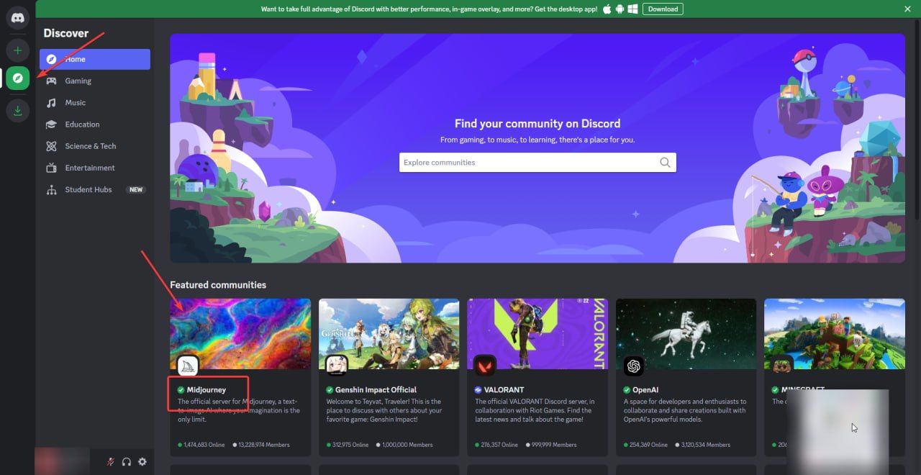Click verified badge next to Genshin Impact
The width and height of the screenshot is (921, 475).
[x=330, y=389]
